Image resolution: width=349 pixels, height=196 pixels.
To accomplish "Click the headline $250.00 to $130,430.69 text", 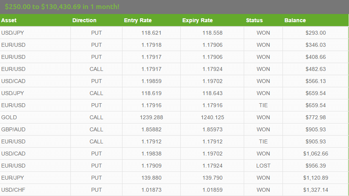I will (43, 7).
